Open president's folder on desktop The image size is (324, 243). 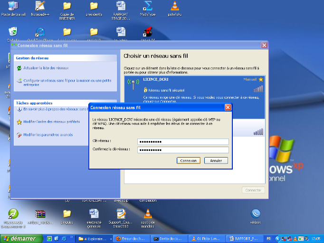click(x=94, y=9)
